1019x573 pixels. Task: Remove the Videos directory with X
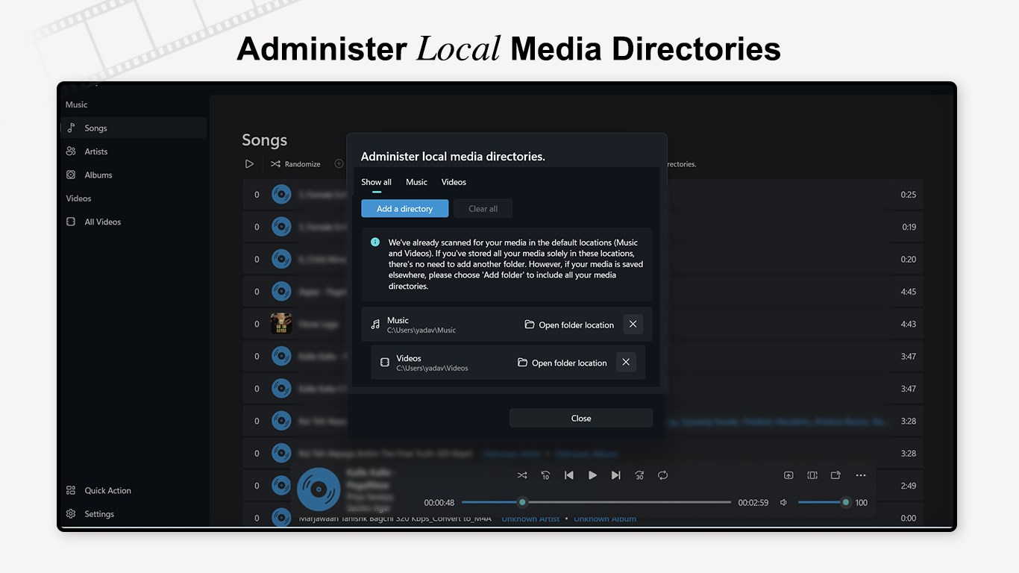(626, 362)
